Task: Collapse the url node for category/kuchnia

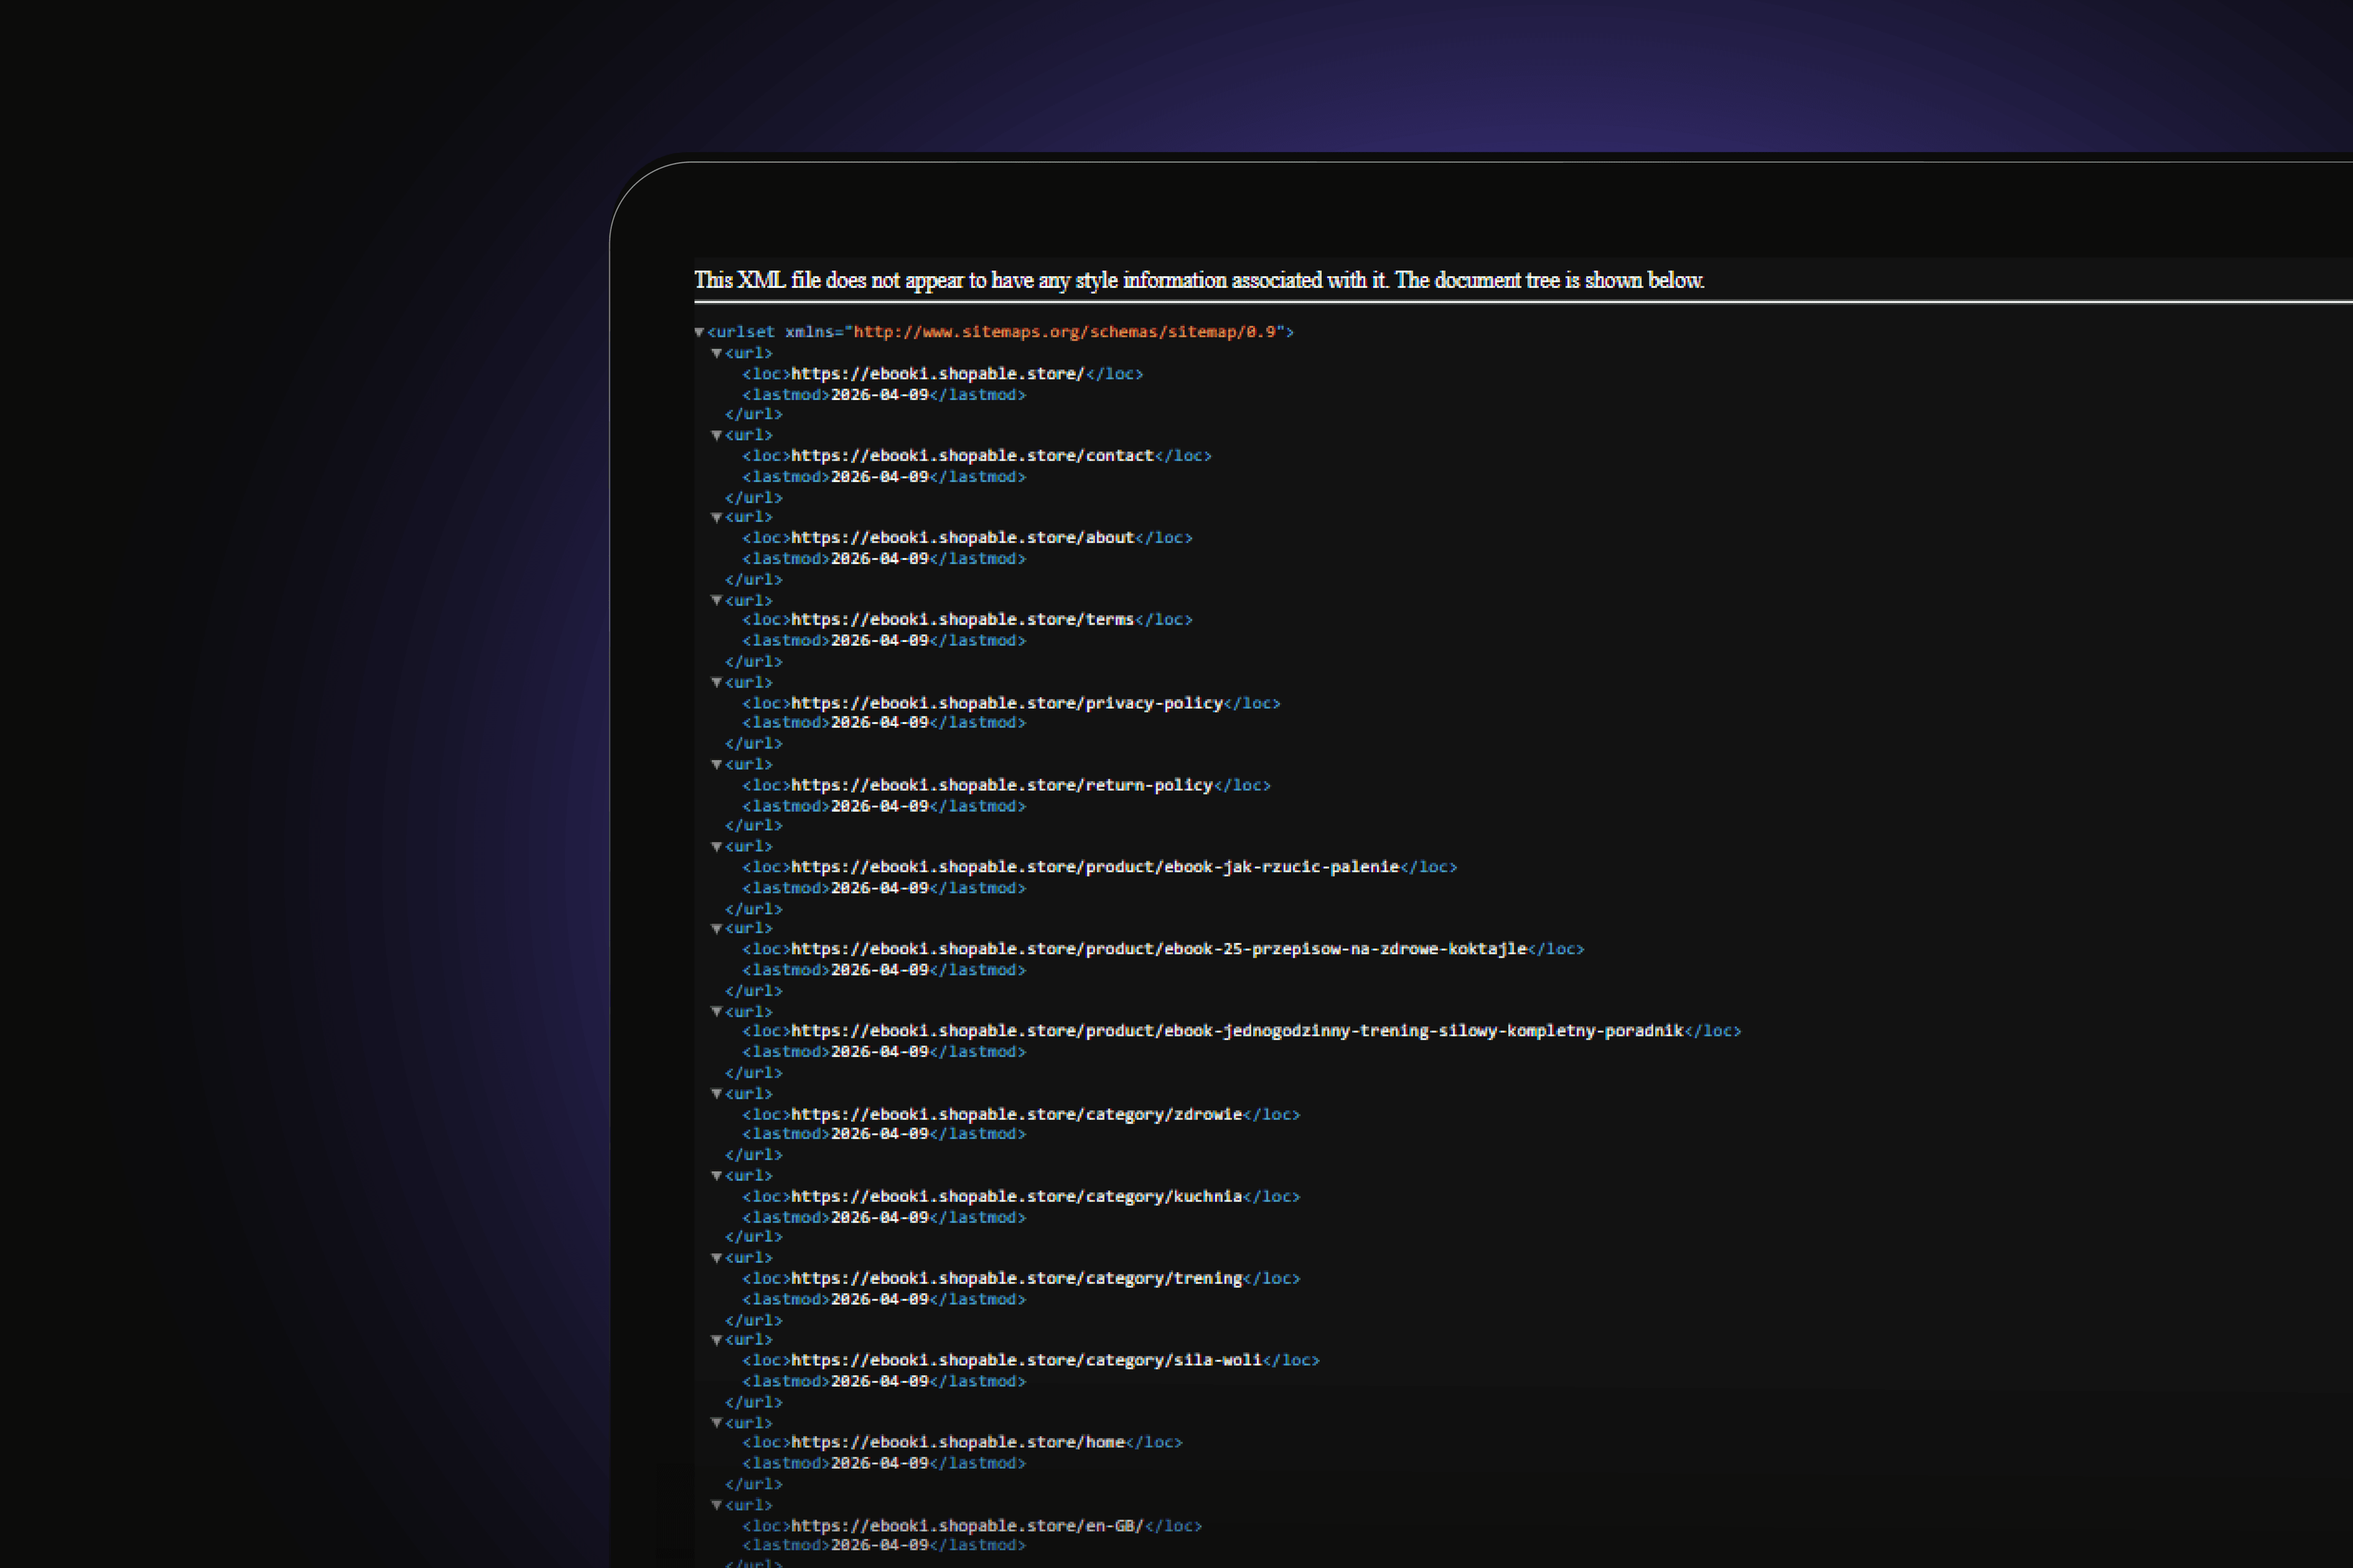Action: pos(716,1175)
